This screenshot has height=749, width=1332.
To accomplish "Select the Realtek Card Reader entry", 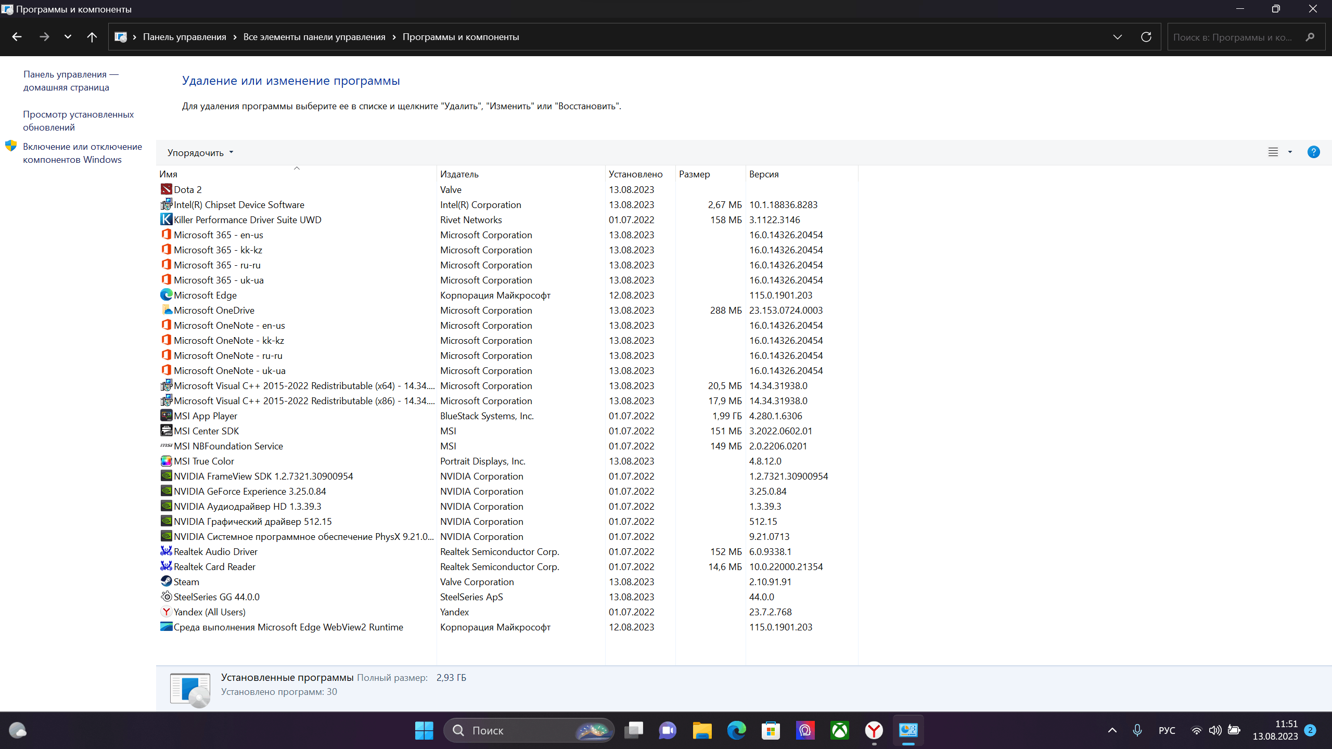I will [x=507, y=566].
